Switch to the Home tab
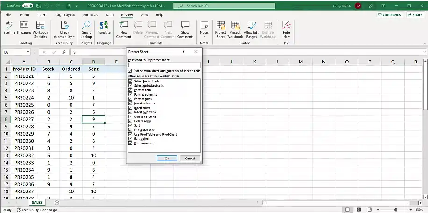Viewport: 428px width, 213px height. tap(25, 15)
